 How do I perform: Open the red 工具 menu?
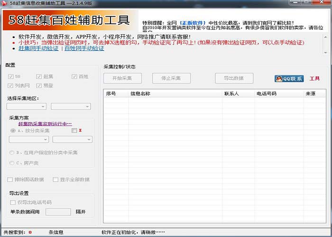314,79
